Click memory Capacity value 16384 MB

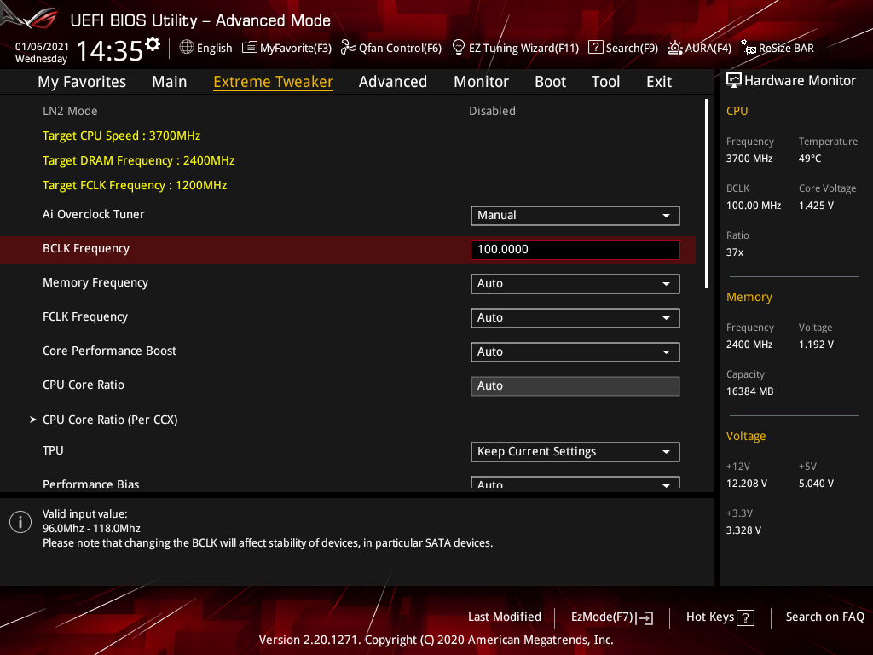pyautogui.click(x=750, y=391)
